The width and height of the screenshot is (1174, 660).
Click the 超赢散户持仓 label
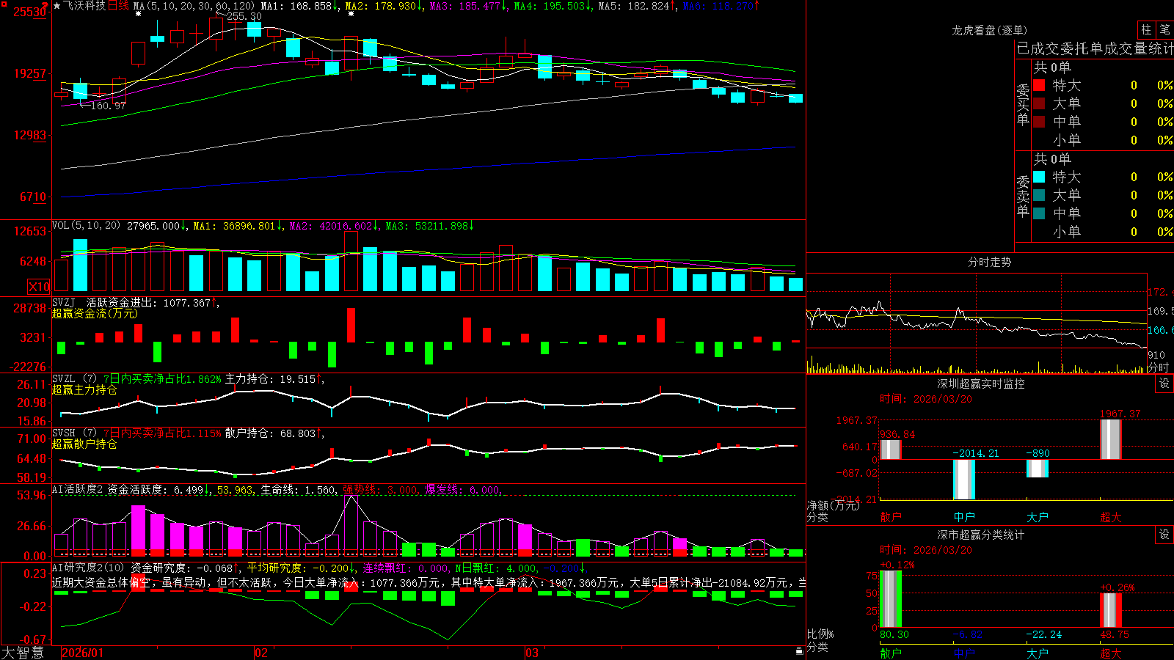click(84, 444)
